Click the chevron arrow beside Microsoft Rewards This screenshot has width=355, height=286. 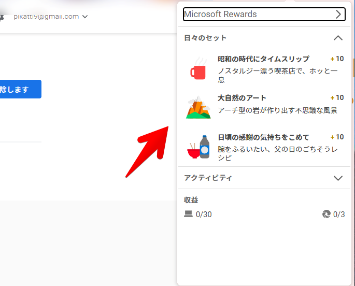click(x=338, y=15)
